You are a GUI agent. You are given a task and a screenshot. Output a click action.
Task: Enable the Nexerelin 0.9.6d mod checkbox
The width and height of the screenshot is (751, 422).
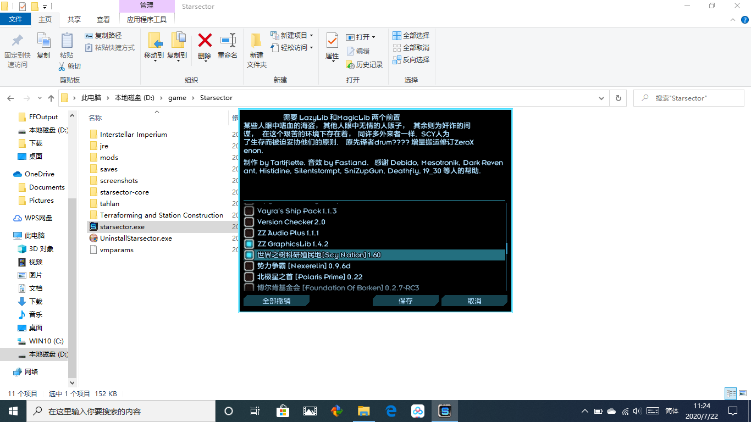click(249, 266)
